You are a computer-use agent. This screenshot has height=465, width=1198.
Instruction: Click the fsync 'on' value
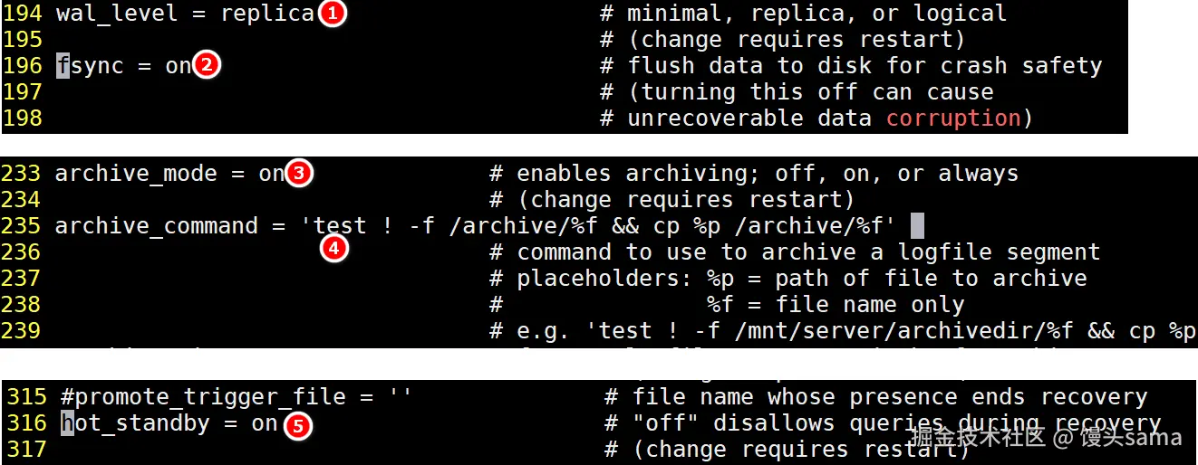coord(179,66)
